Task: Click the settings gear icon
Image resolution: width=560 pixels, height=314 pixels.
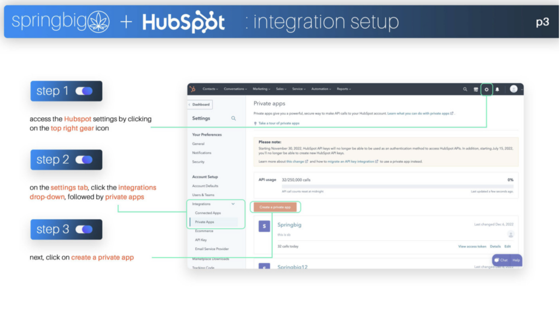Action: pyautogui.click(x=486, y=90)
